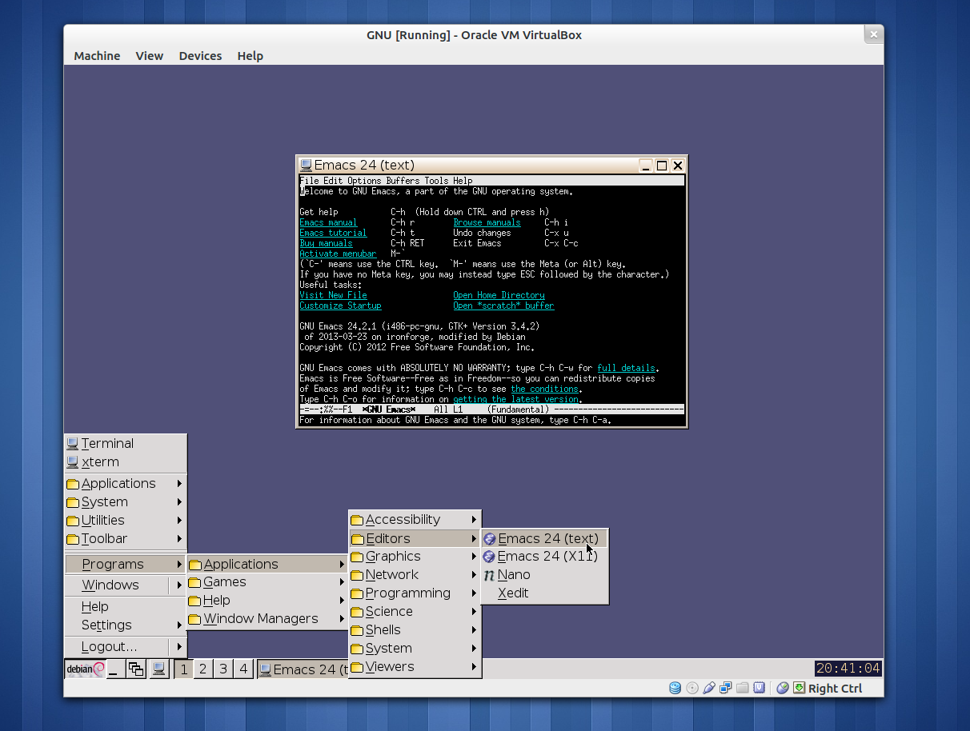Screen dimensions: 970x731
Task: Click getting the latest version link
Action: 515,399
